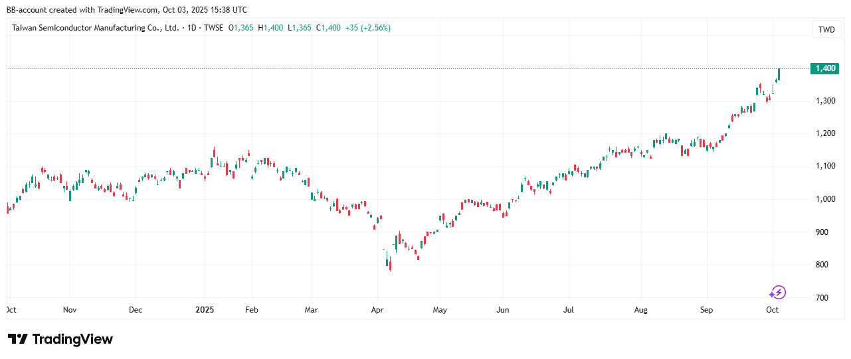
Task: Click the Sep label on time axis
Action: click(706, 309)
